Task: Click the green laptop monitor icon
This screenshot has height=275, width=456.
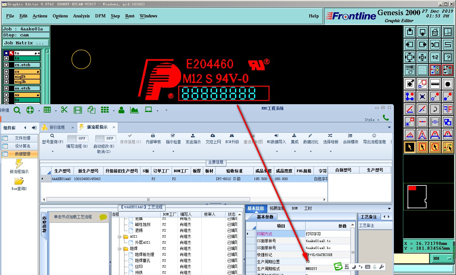Action: (x=149, y=109)
